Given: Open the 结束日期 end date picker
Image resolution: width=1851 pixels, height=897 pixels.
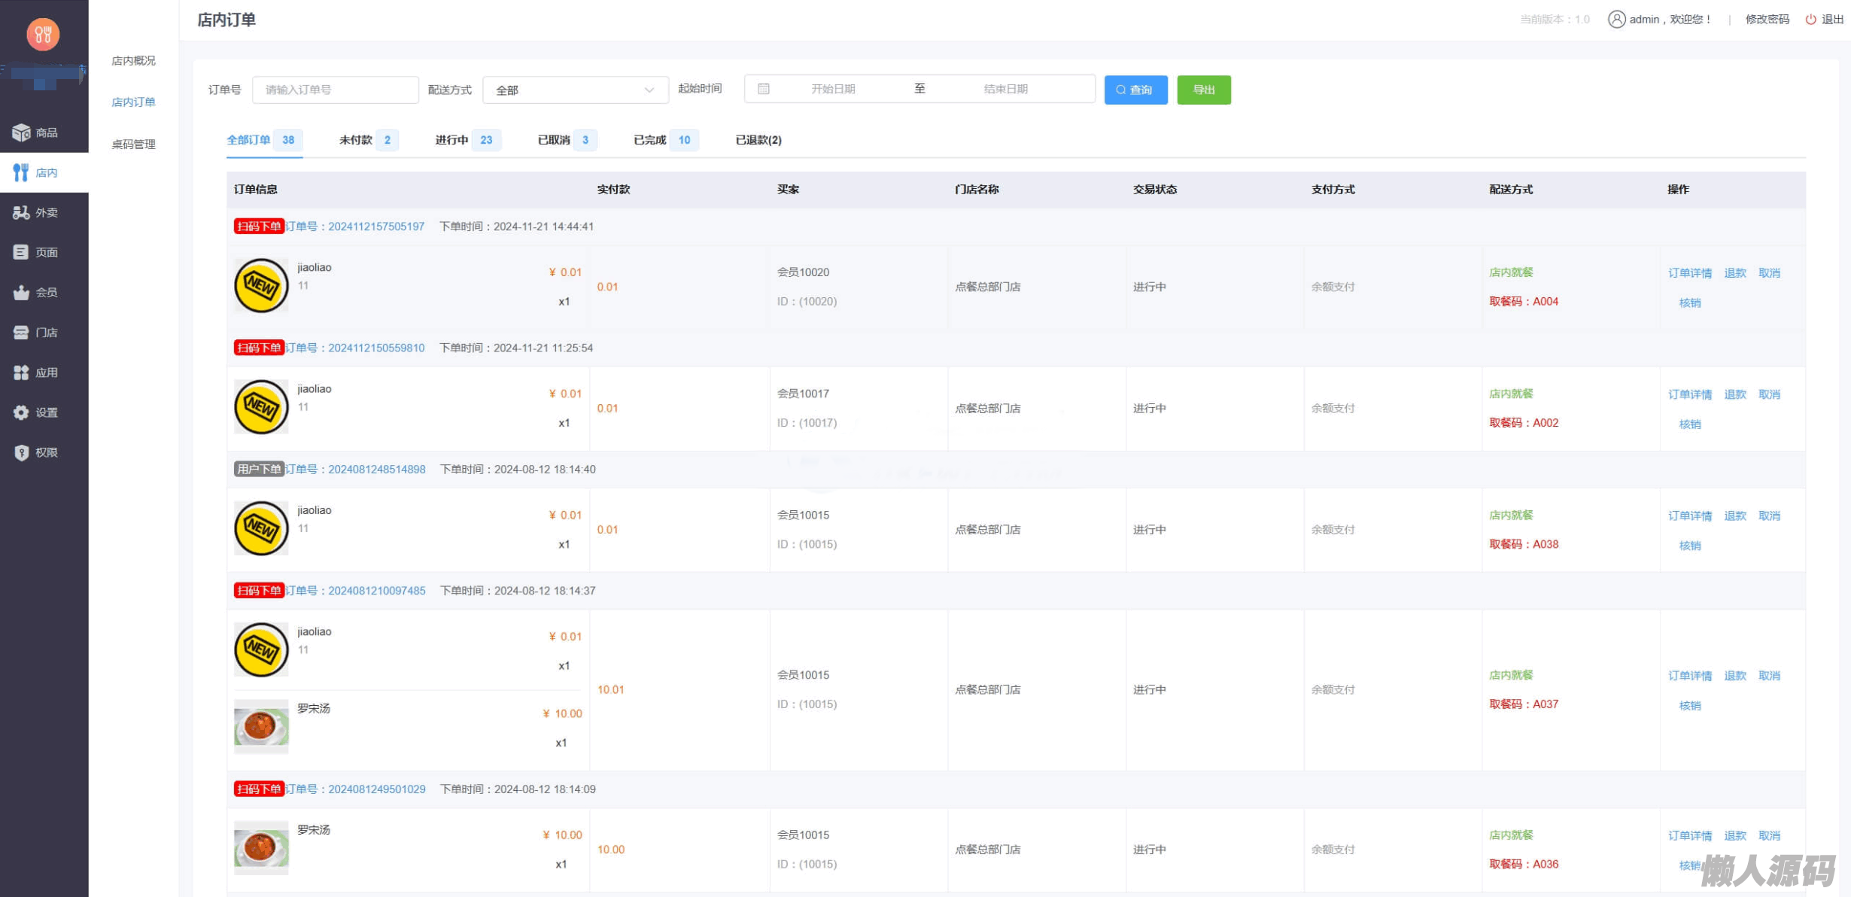Looking at the screenshot, I should tap(1005, 90).
